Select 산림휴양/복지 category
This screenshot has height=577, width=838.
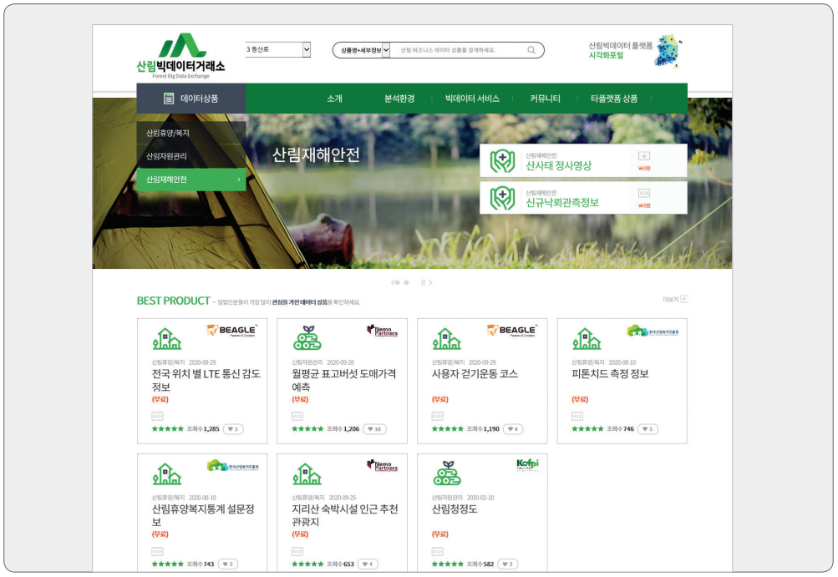click(x=190, y=133)
